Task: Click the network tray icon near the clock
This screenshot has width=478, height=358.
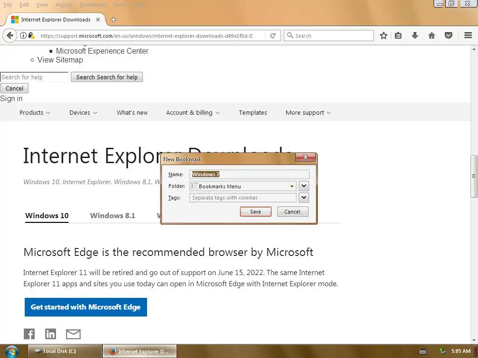Action: coord(443,351)
